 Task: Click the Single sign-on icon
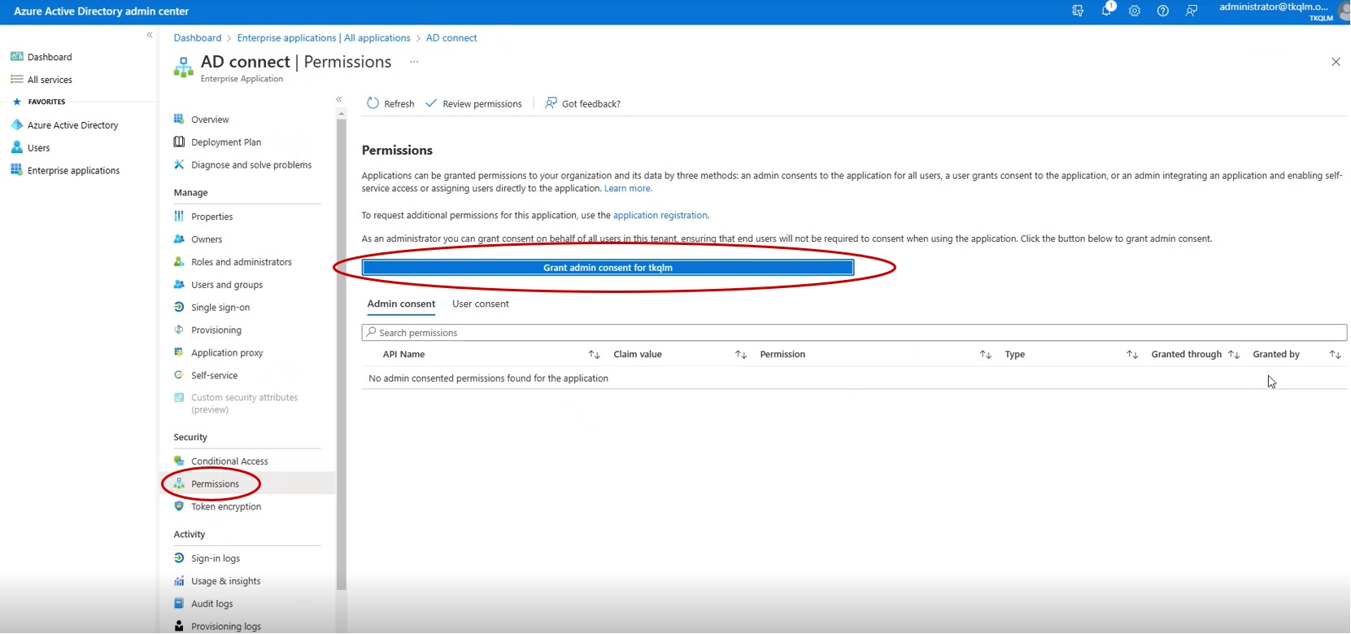[x=179, y=307]
